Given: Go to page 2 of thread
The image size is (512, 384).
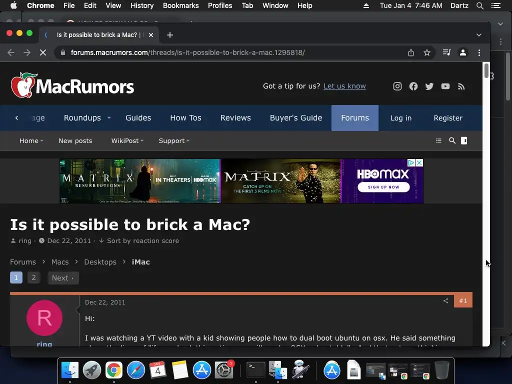Looking at the screenshot, I should pyautogui.click(x=33, y=277).
